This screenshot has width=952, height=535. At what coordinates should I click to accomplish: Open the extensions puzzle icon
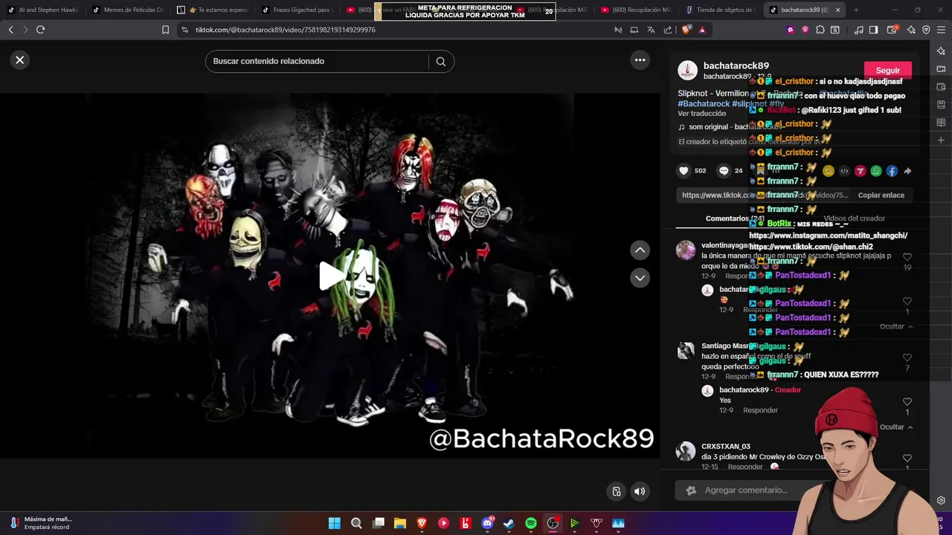820,30
